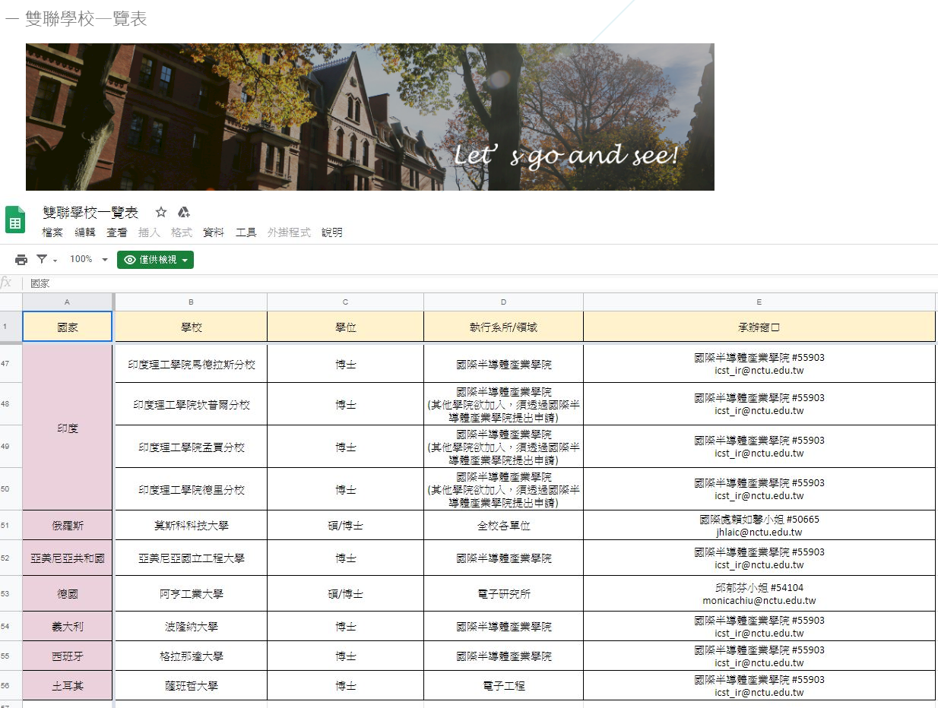Viewport: 938px width, 708px height.
Task: Select column C header
Action: point(346,302)
